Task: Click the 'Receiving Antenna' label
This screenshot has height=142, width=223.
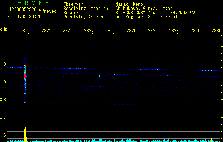Action: click(85, 17)
